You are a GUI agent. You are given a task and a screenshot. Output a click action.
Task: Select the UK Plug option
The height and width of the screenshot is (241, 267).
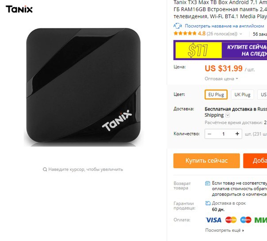(242, 95)
